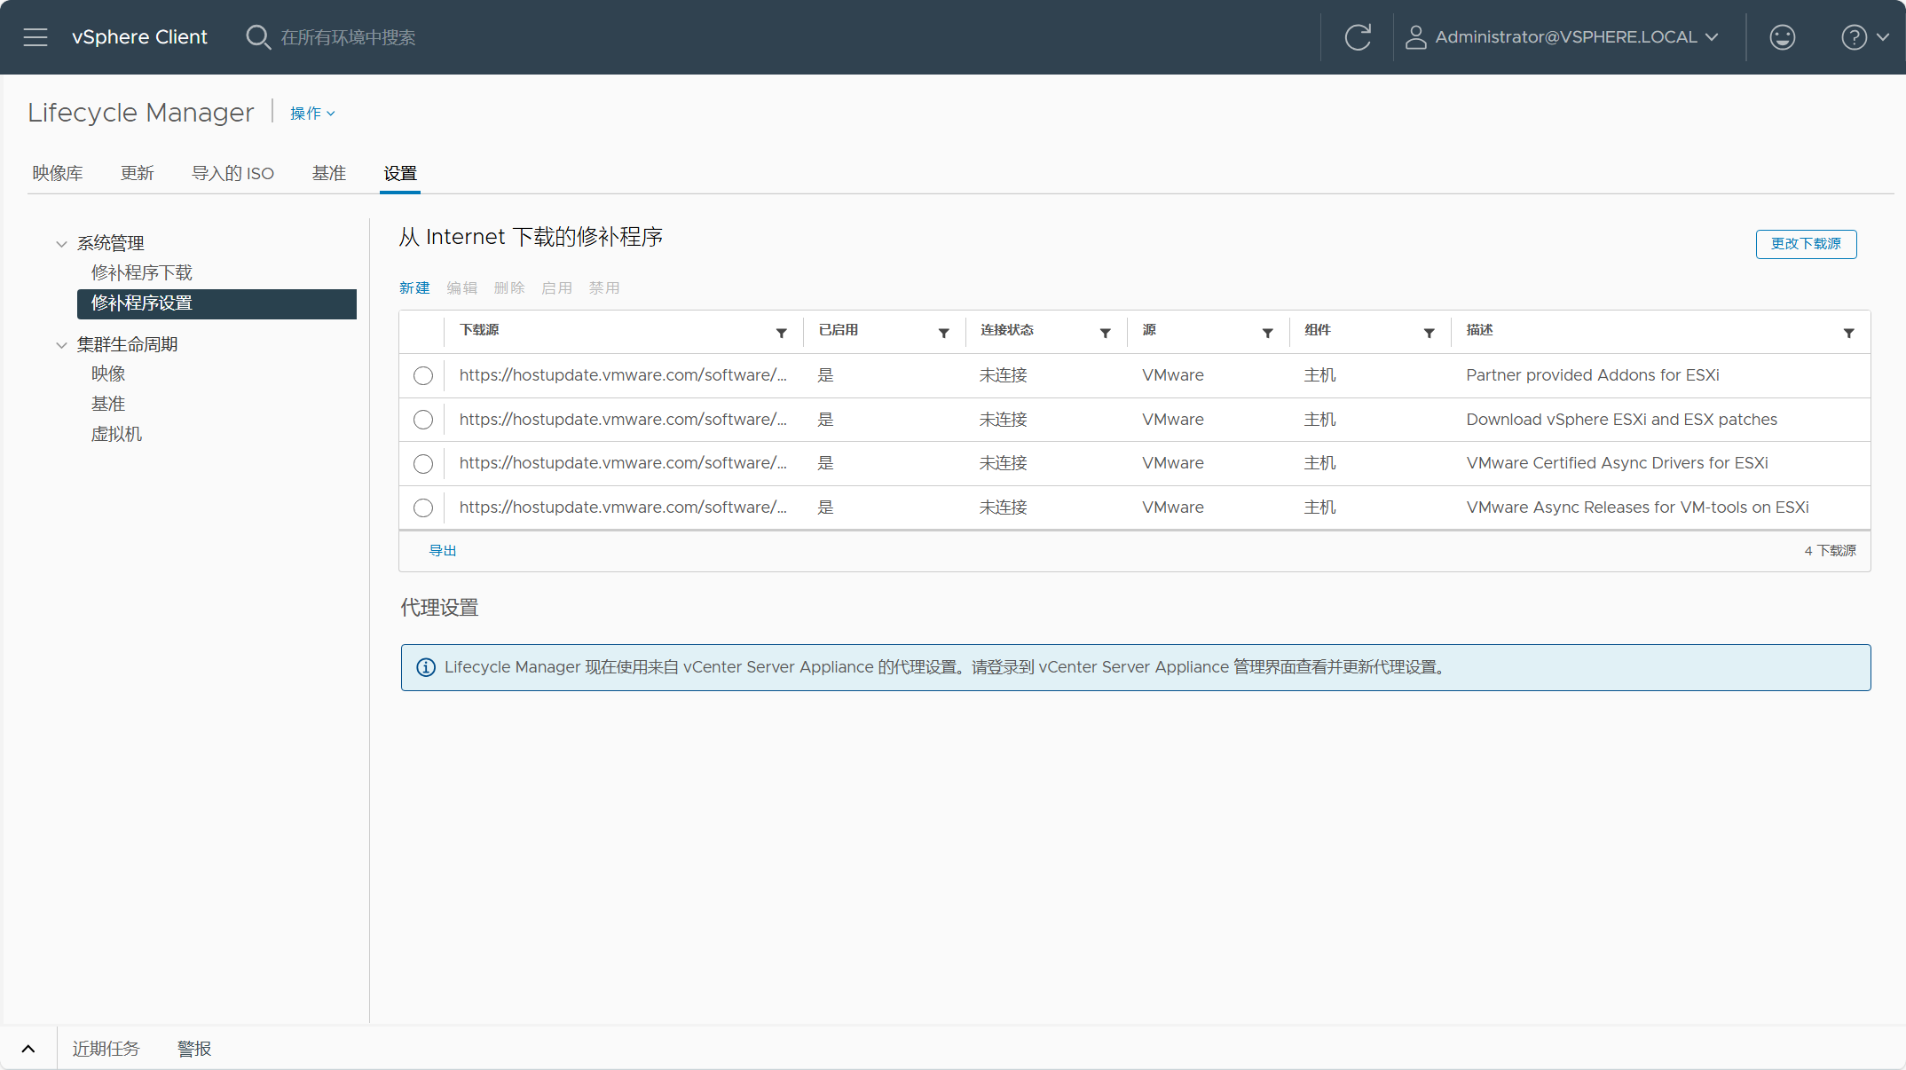Filter the 已启用 column
Screen dimensions: 1906x1070
coord(944,334)
